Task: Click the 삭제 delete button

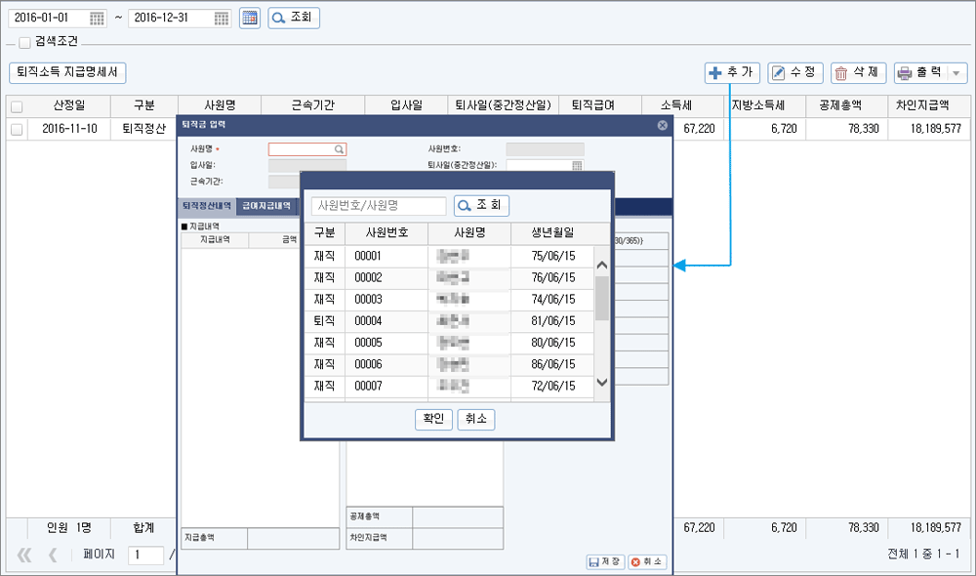Action: tap(858, 73)
